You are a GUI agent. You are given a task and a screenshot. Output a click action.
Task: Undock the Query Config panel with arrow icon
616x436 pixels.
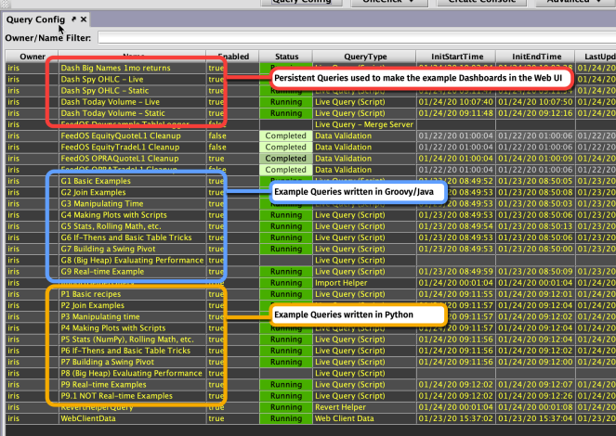point(73,19)
